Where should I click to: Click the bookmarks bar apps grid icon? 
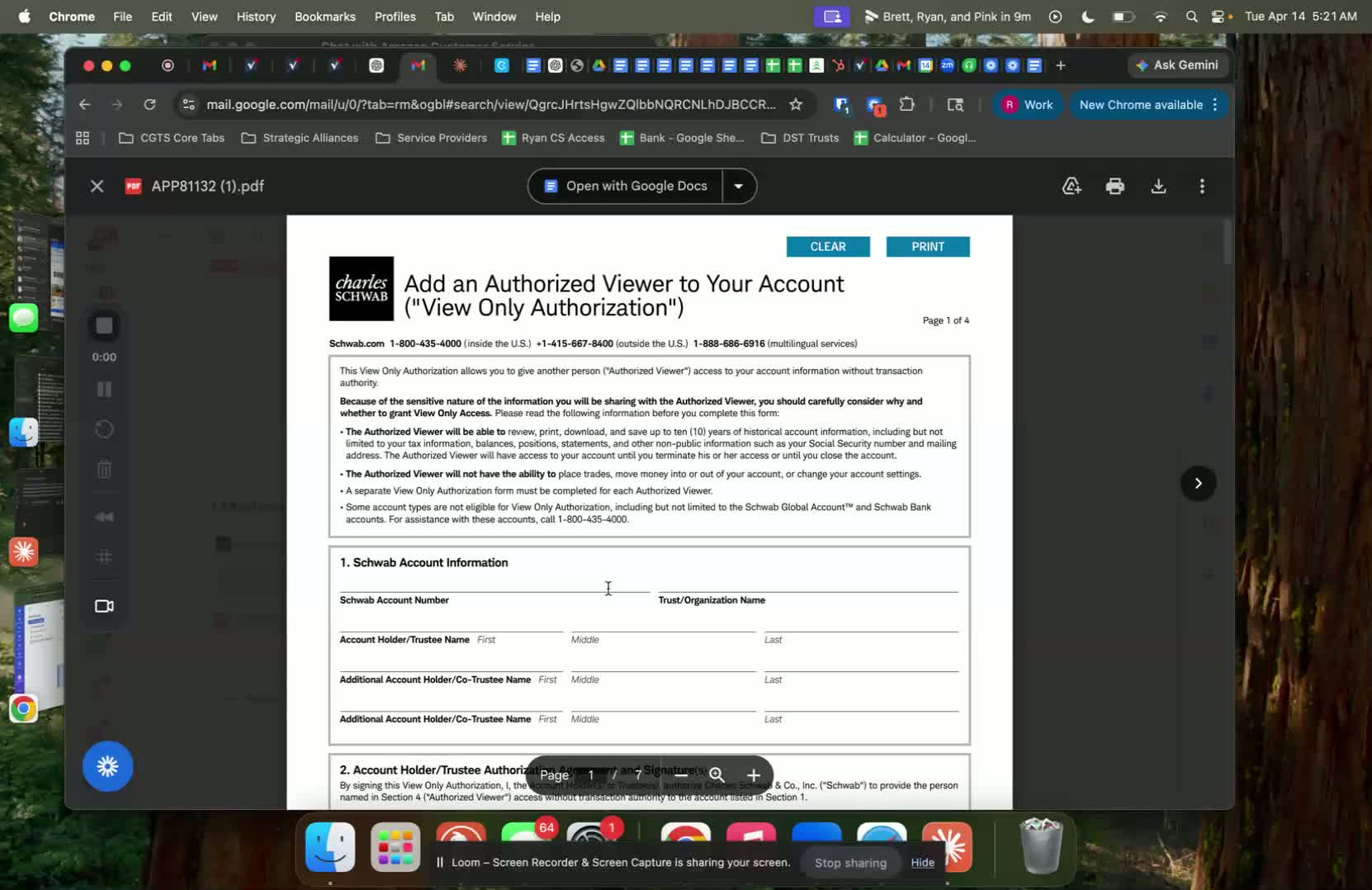click(x=83, y=138)
